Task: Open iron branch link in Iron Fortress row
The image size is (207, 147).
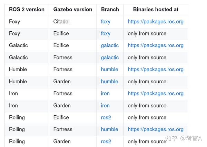Action: [x=105, y=94]
